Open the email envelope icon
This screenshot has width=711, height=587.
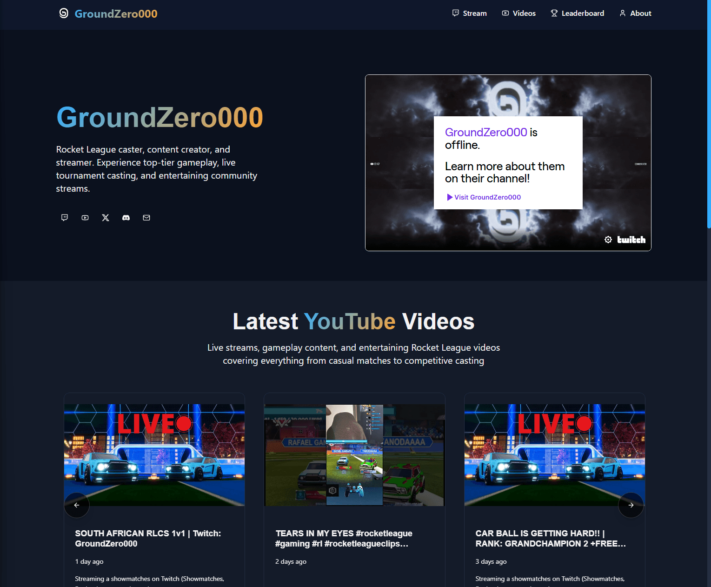click(146, 218)
